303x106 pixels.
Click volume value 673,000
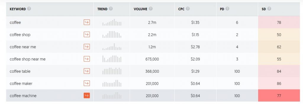(x=152, y=59)
